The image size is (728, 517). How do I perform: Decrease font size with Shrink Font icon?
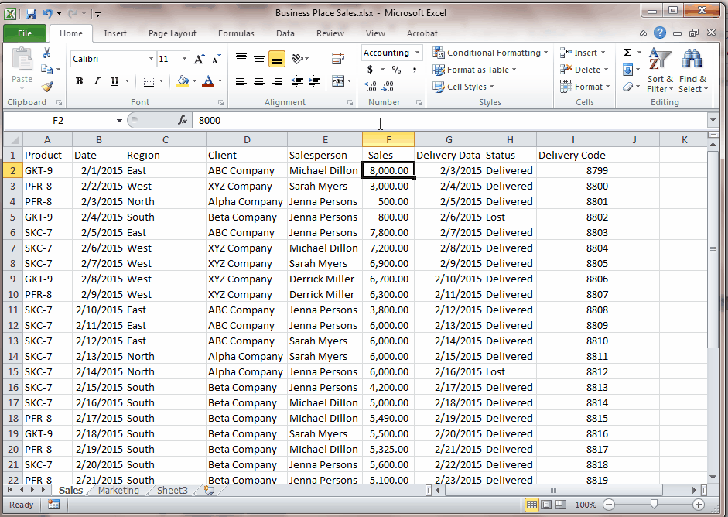(x=216, y=59)
